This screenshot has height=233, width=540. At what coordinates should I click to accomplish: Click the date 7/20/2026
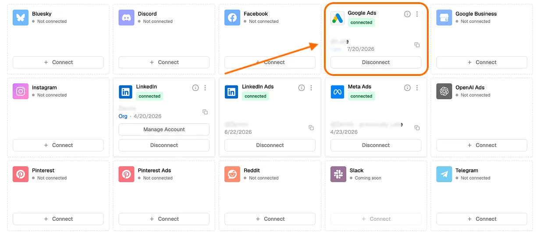click(x=361, y=49)
